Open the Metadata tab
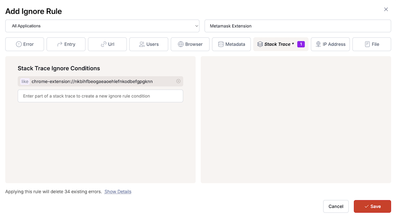The image size is (396, 218). [231, 44]
